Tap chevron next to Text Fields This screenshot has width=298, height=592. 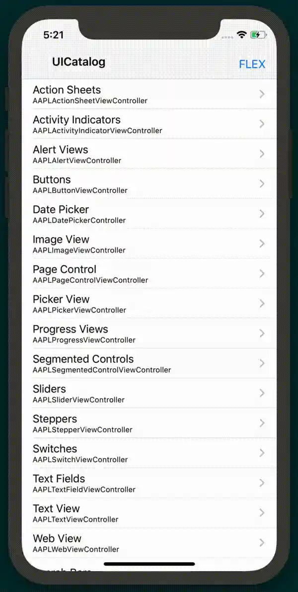[x=262, y=483]
